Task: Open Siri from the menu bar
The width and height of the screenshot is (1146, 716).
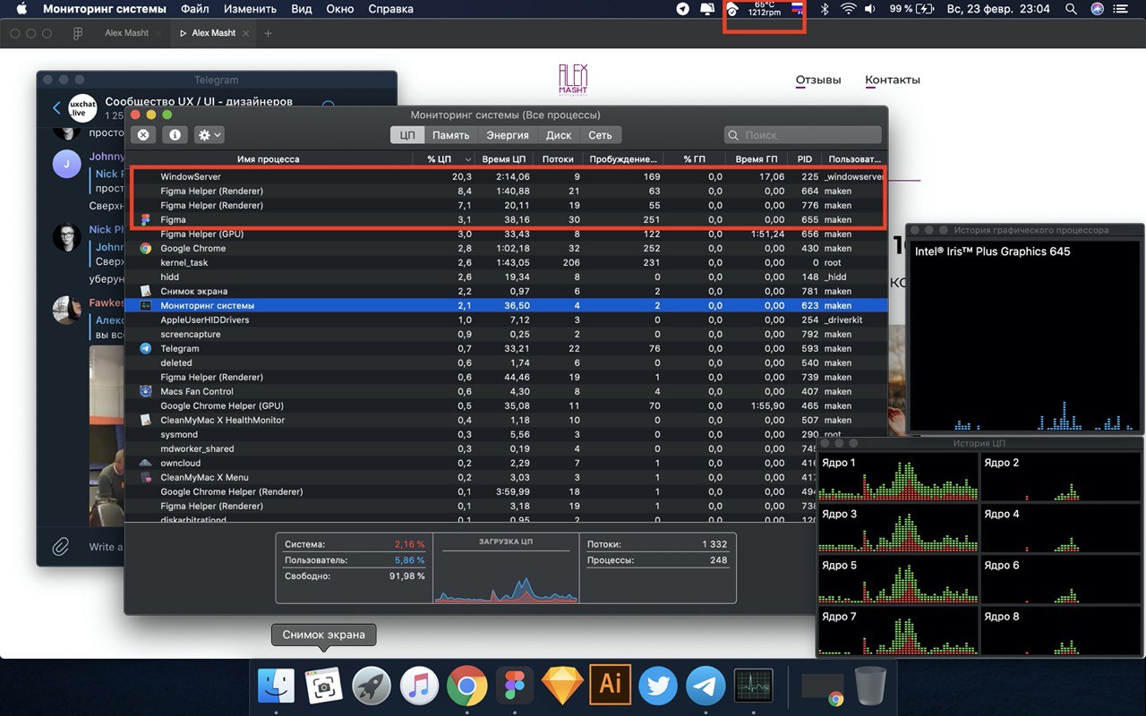Action: tap(1097, 9)
